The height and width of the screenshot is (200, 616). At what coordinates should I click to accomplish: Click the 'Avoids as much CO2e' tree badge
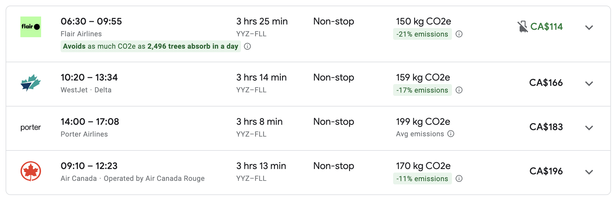[150, 46]
